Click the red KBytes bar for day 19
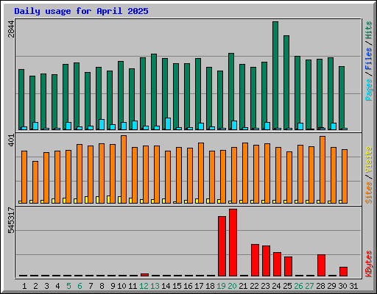The height and width of the screenshot is (294, 377). coord(222,246)
